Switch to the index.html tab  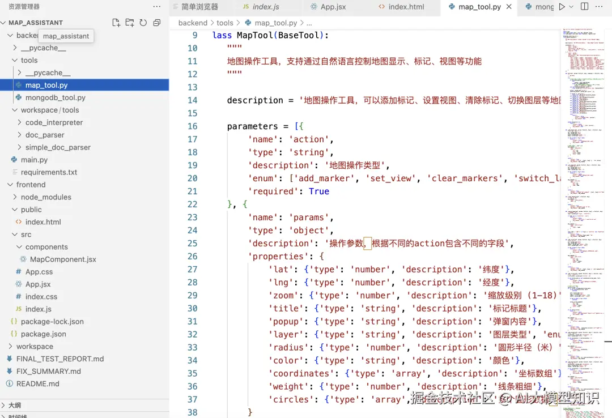[401, 7]
